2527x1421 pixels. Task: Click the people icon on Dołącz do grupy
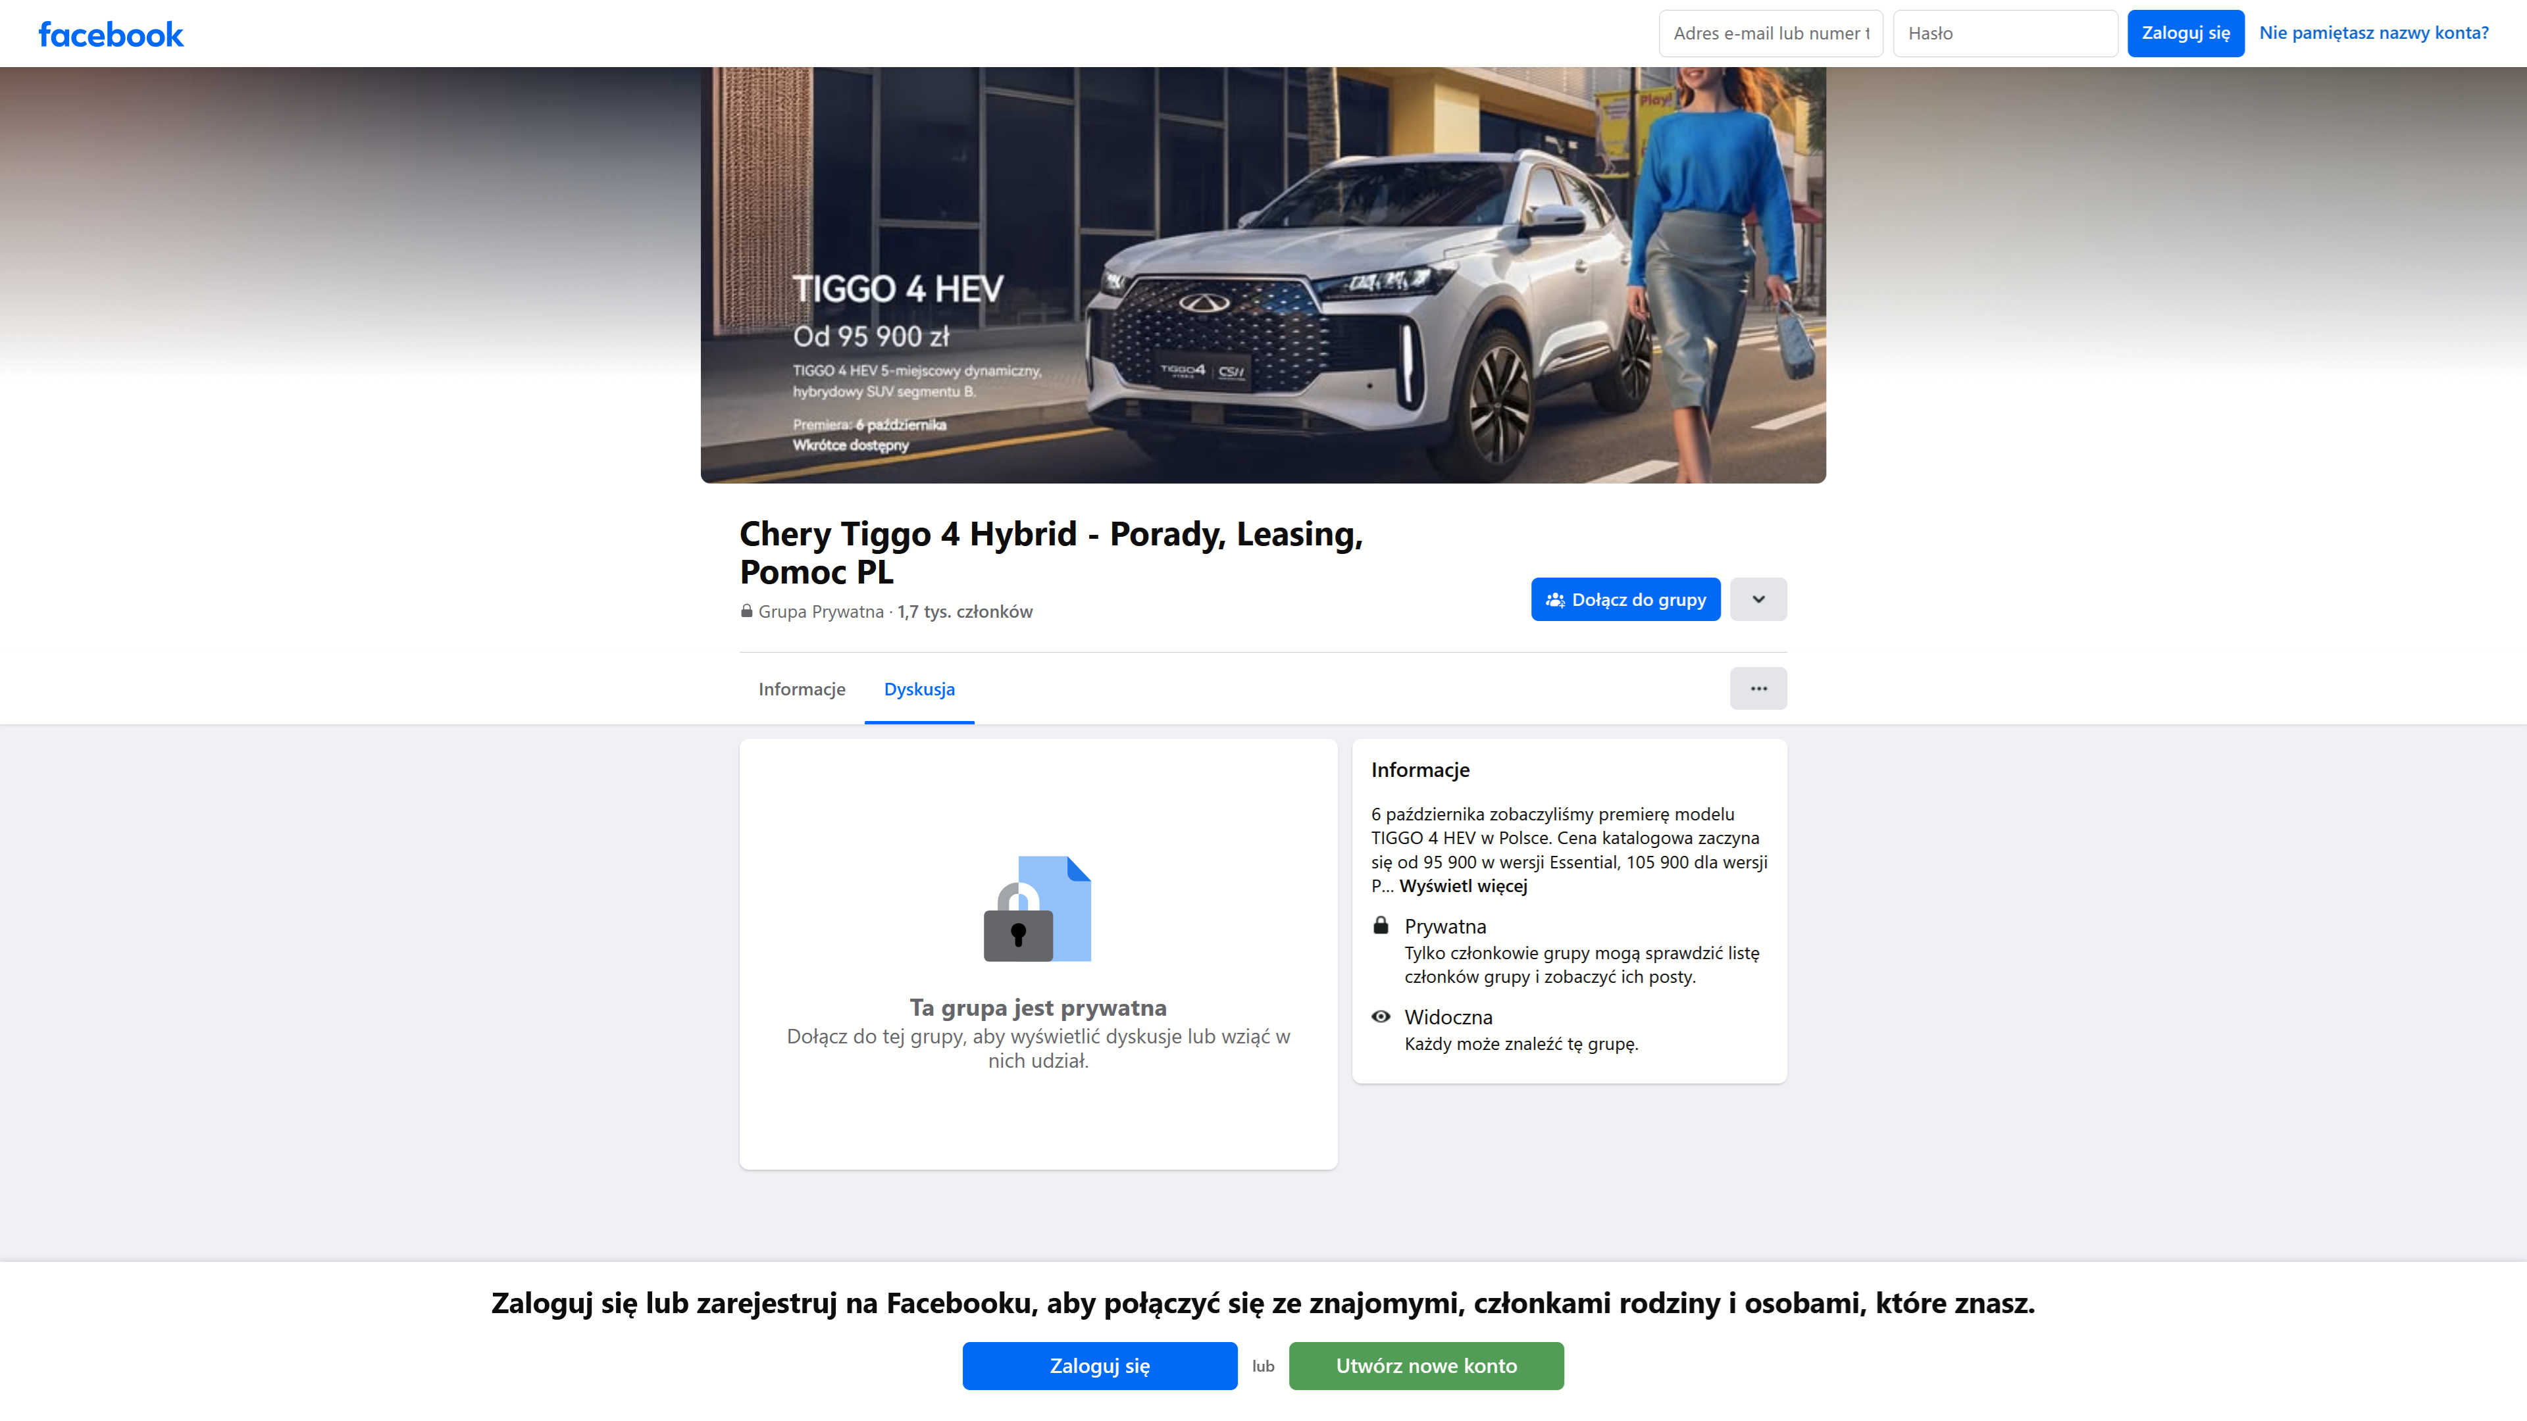[1555, 599]
